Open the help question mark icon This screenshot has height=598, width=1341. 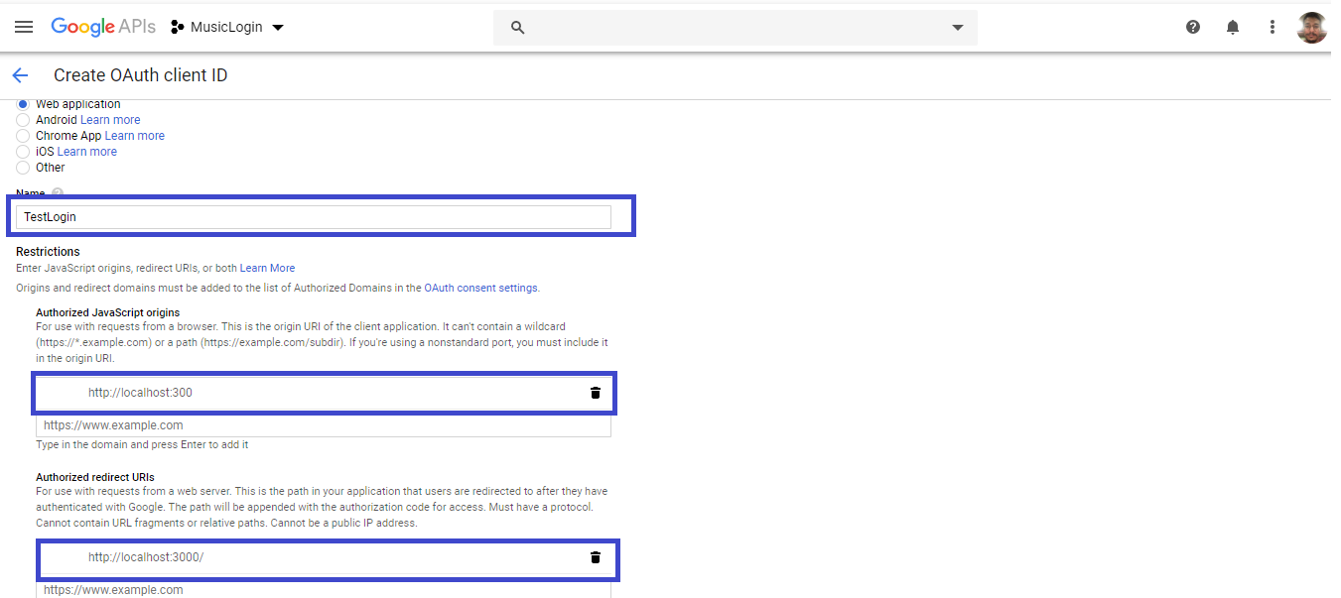click(1193, 27)
